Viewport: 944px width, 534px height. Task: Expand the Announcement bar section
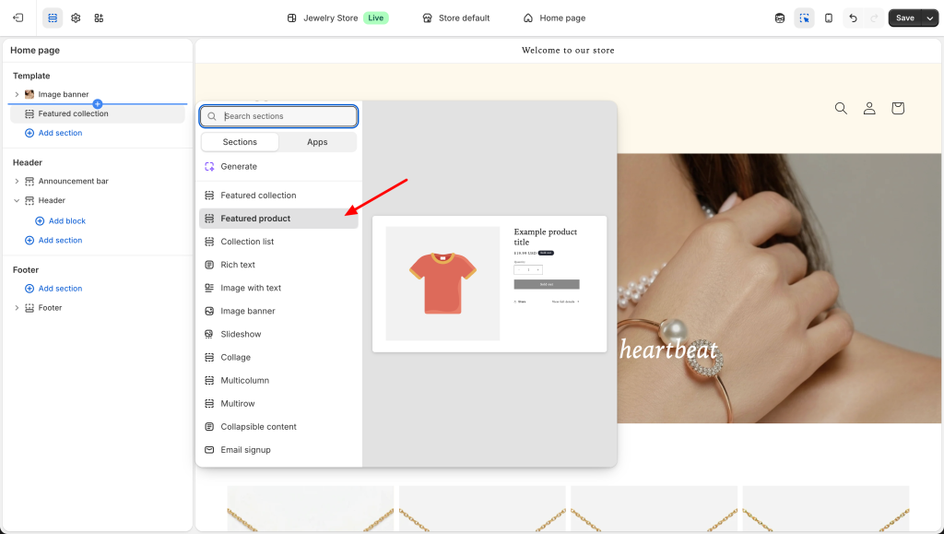17,181
